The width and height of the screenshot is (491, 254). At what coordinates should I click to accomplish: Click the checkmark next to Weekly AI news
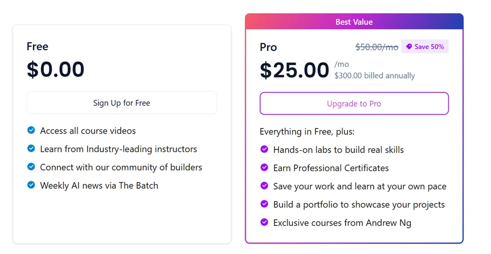click(31, 185)
